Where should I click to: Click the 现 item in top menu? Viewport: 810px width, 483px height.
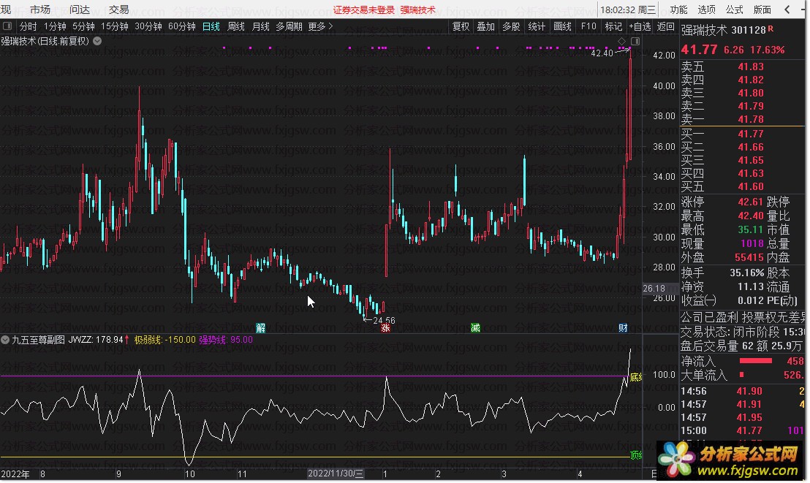(x=6, y=9)
